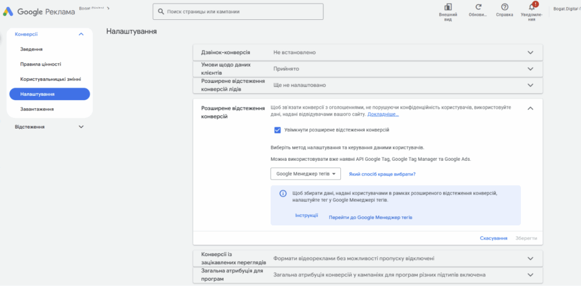Open the notifications bell icon
Screen dimensions: 581x286
(532, 7)
